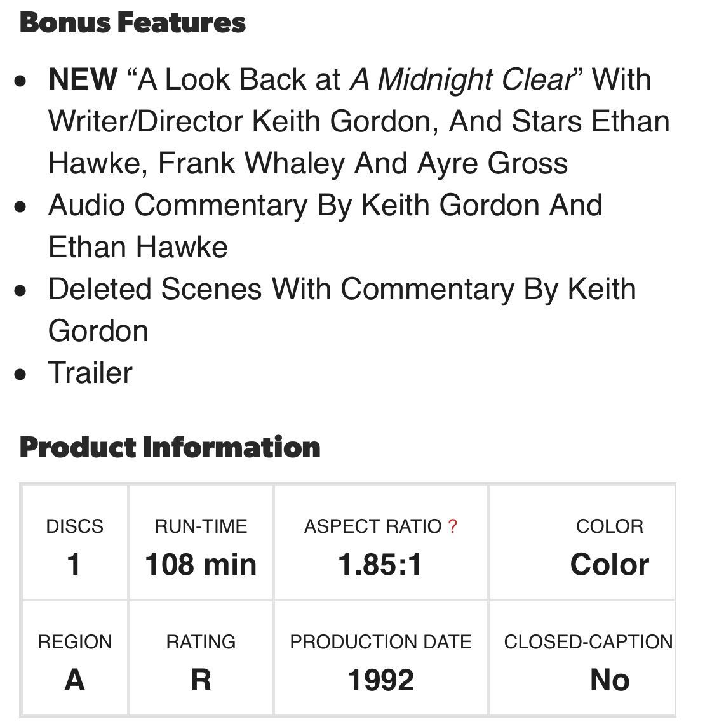The height and width of the screenshot is (724, 705).
Task: Select the Product Information heading
Action: coord(170,447)
